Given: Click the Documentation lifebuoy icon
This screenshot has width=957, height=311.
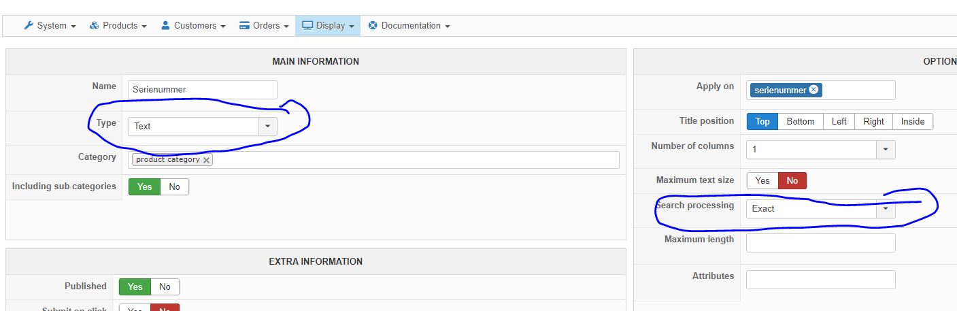Looking at the screenshot, I should click(x=373, y=26).
